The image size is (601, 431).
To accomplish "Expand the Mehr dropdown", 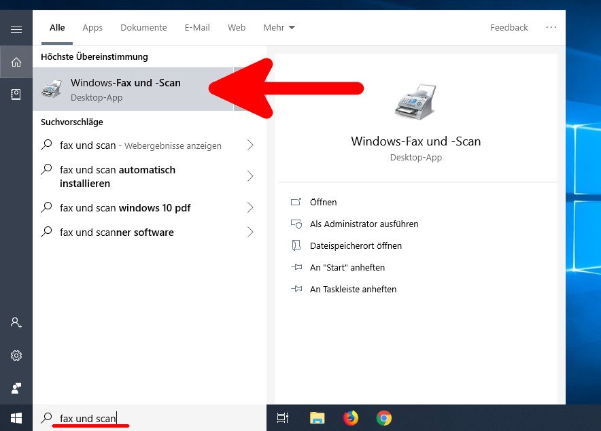I will (279, 27).
